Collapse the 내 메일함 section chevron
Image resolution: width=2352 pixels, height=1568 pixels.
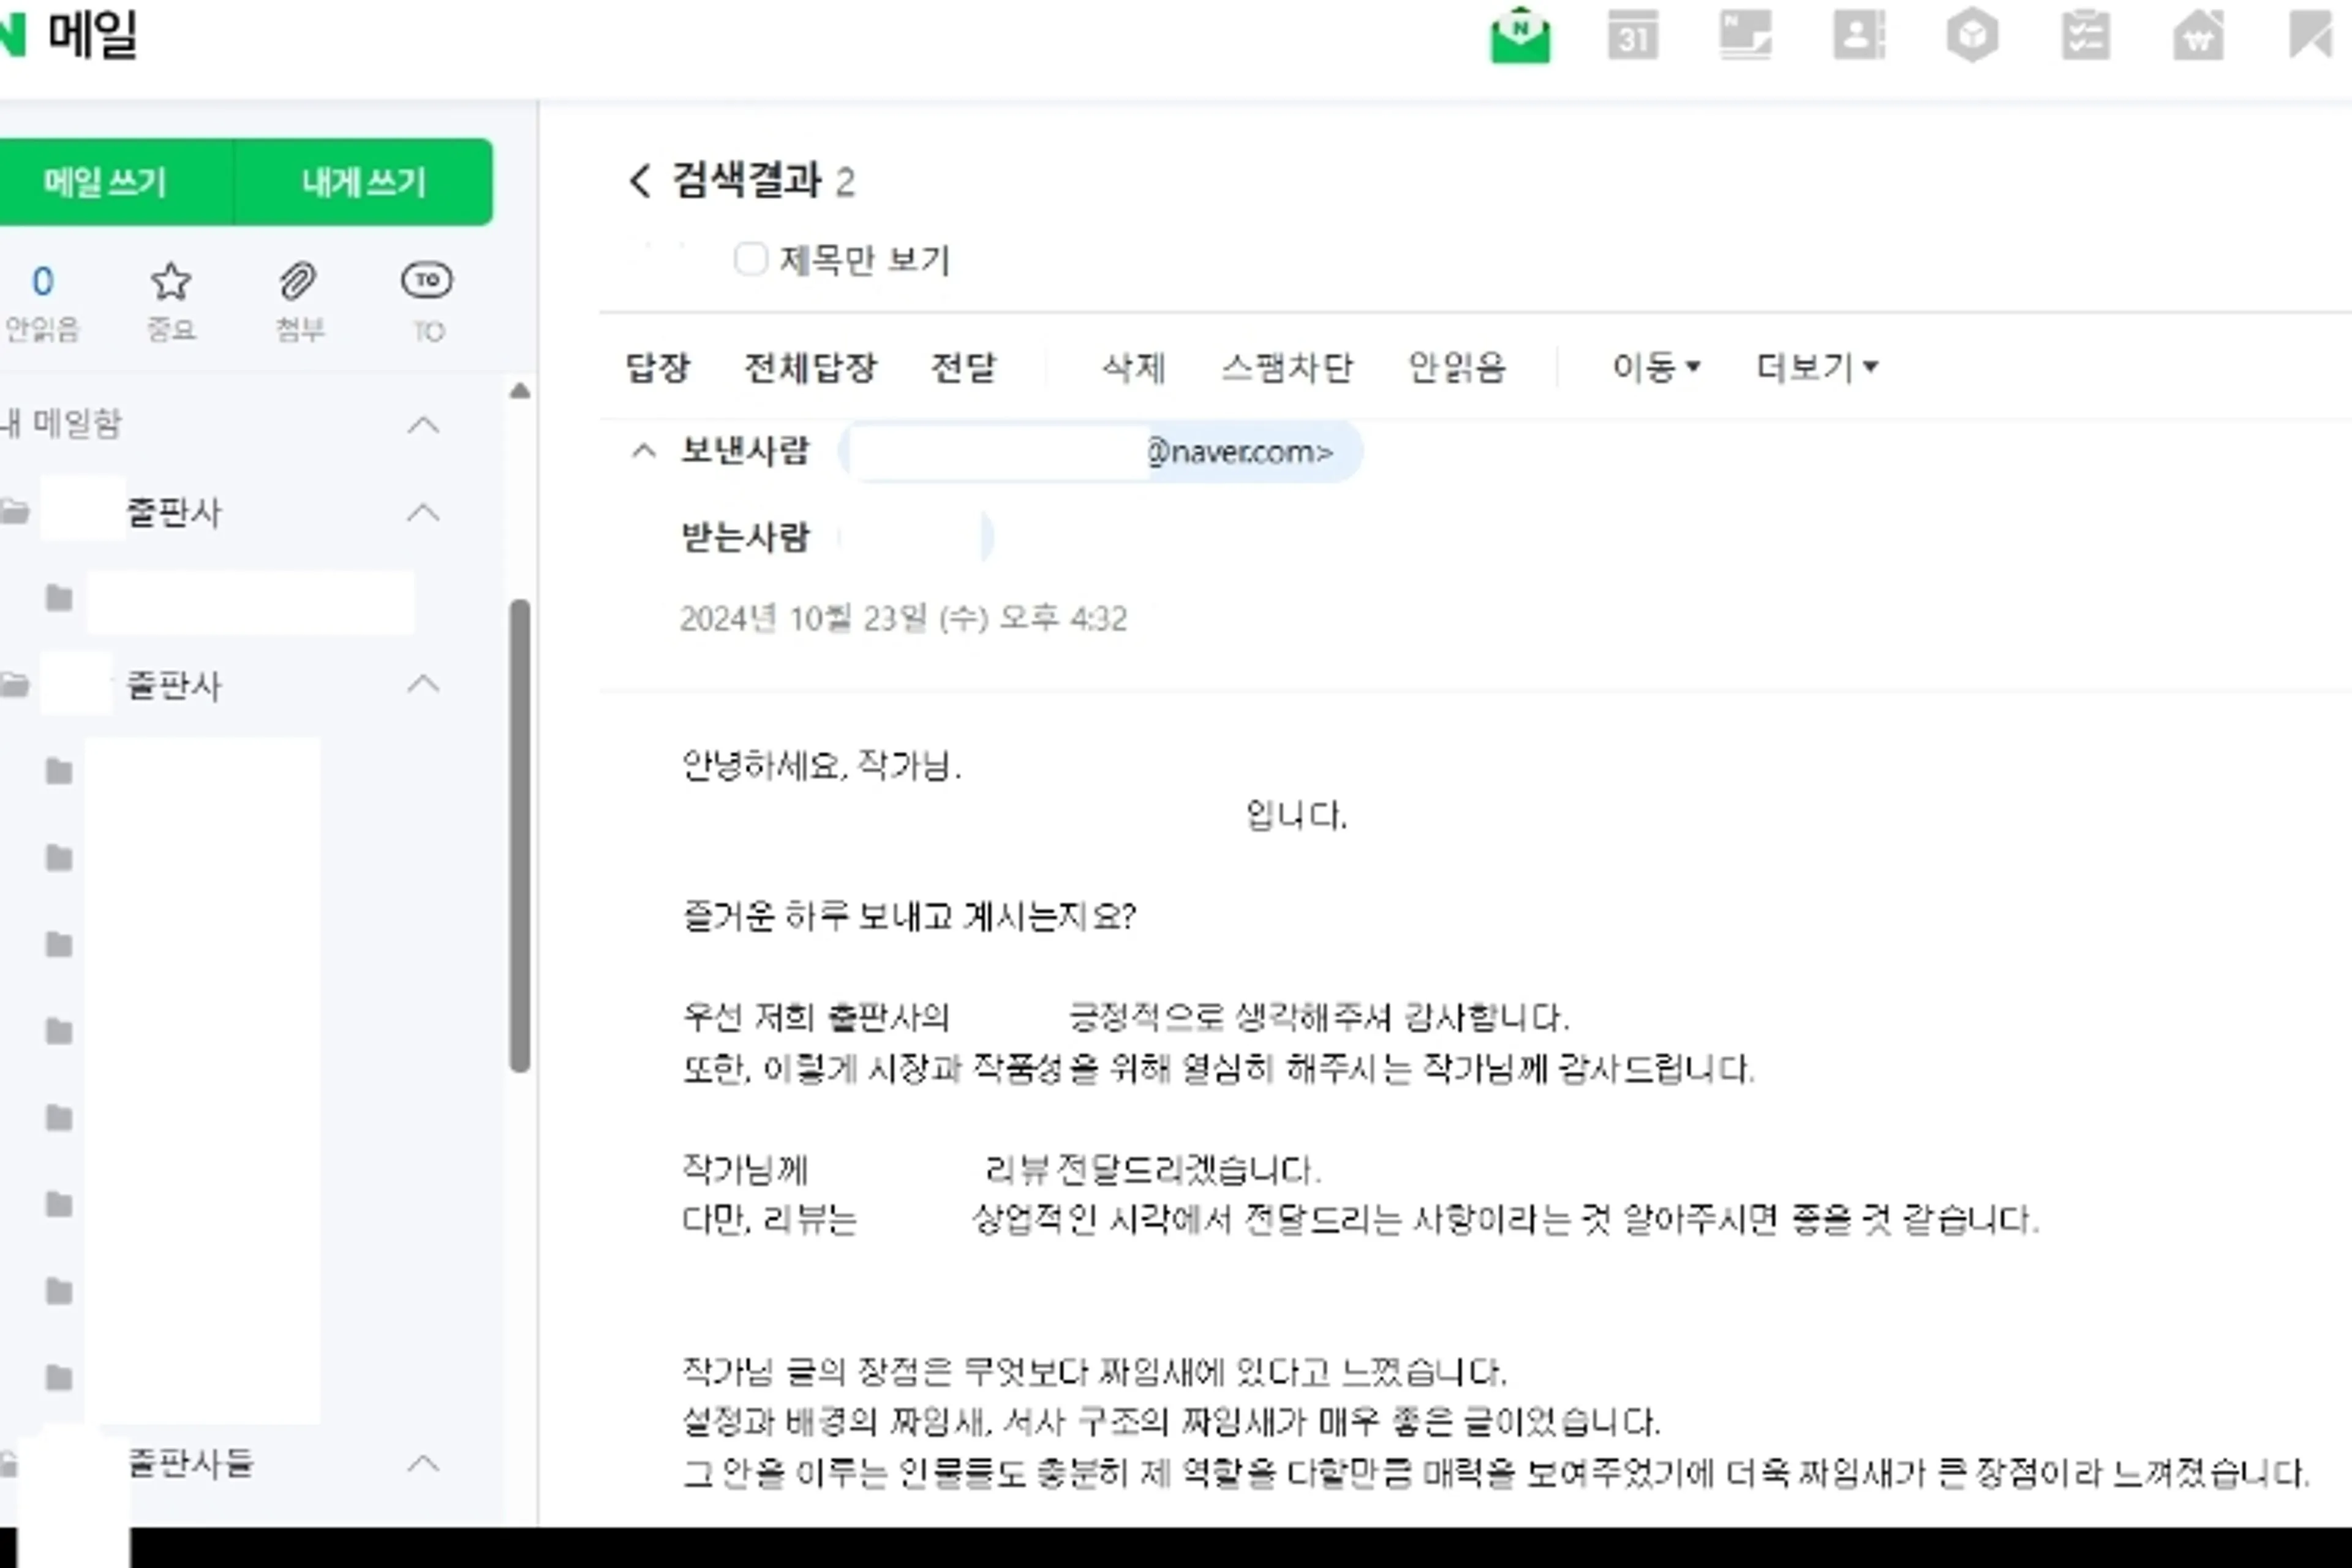coord(424,424)
